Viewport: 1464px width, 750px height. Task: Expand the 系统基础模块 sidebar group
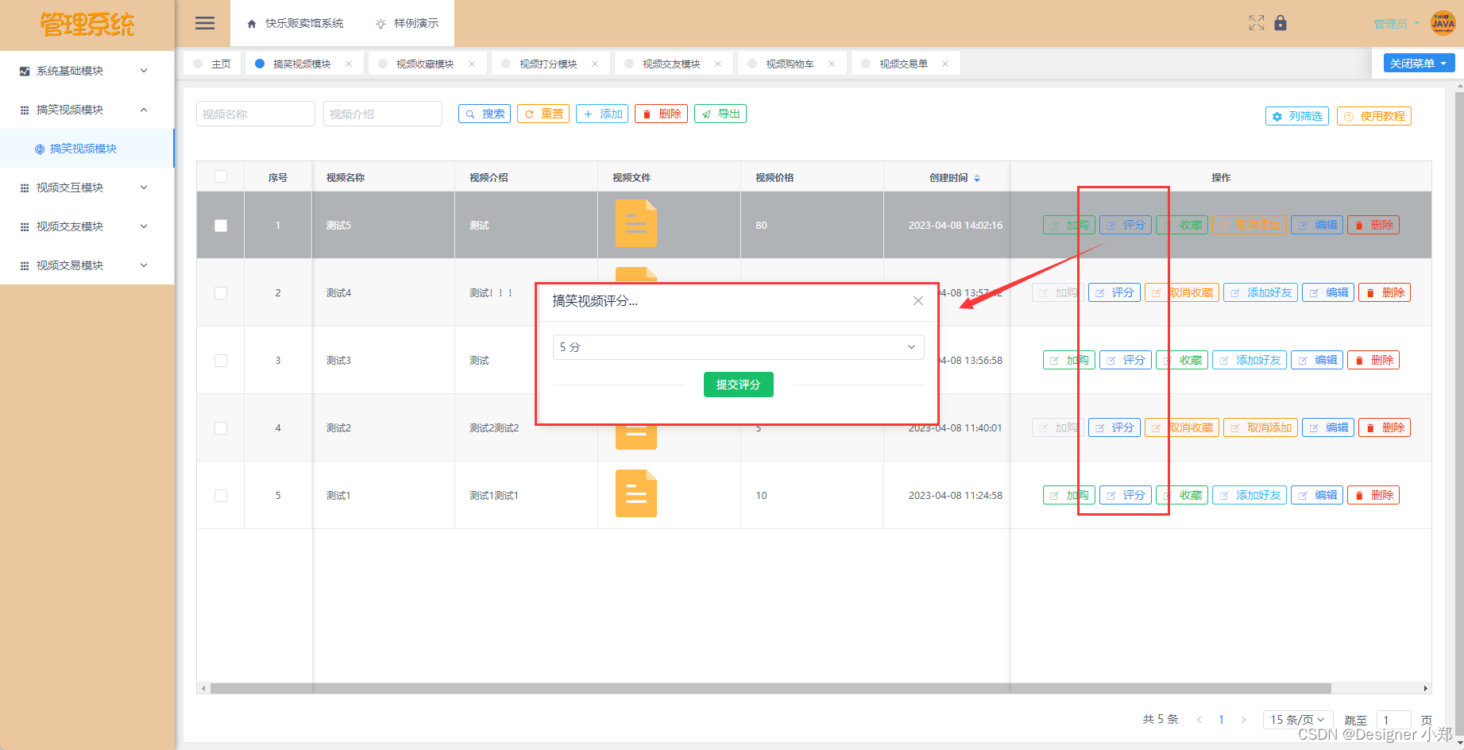click(x=87, y=71)
